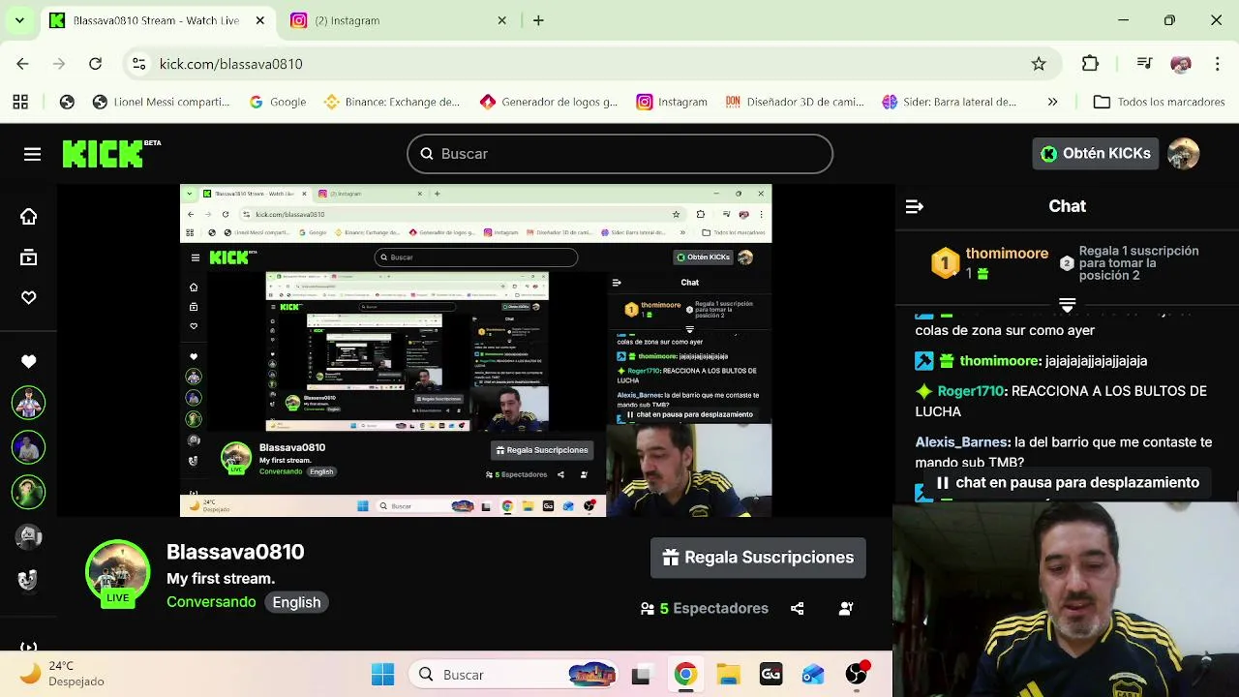Open the Browse icon below Home in sidebar
Viewport: 1239px width, 697px height.
pos(28,258)
